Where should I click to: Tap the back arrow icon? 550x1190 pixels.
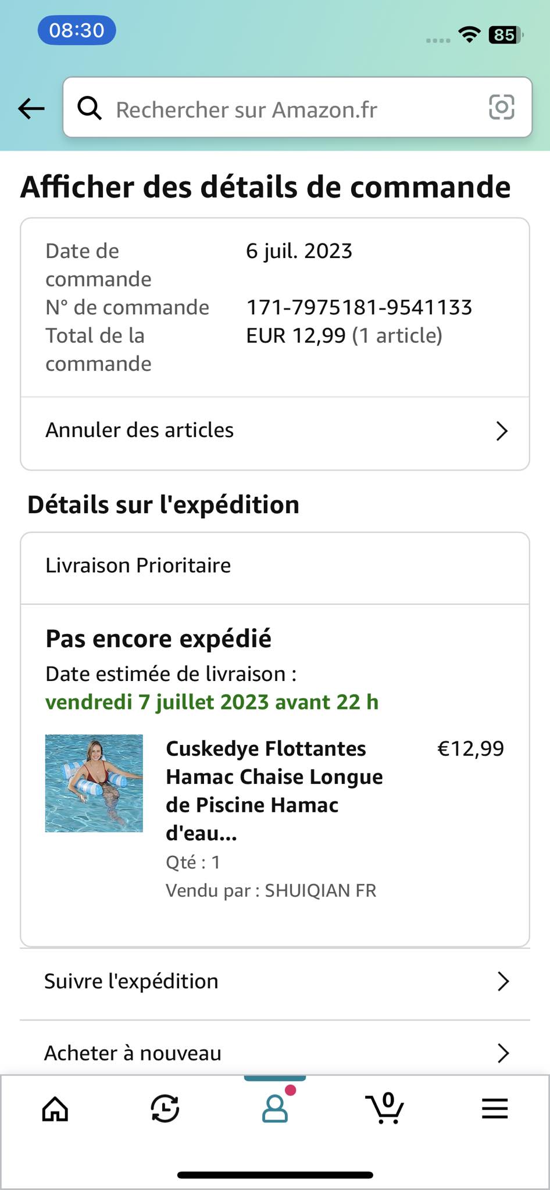point(31,108)
